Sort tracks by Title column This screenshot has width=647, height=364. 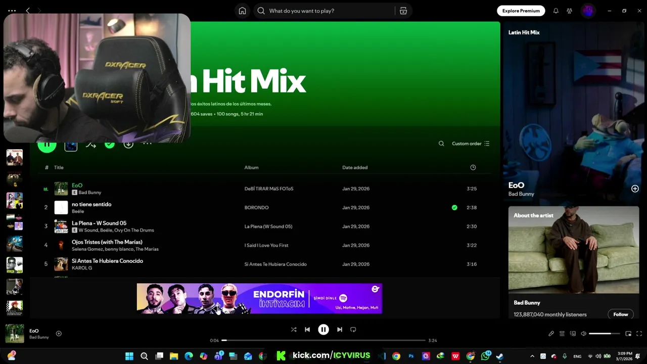59,167
